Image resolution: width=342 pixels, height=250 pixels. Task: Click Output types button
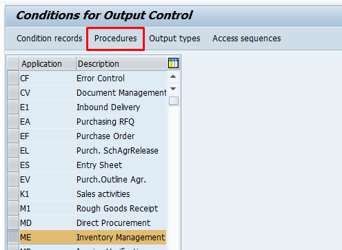pos(174,39)
